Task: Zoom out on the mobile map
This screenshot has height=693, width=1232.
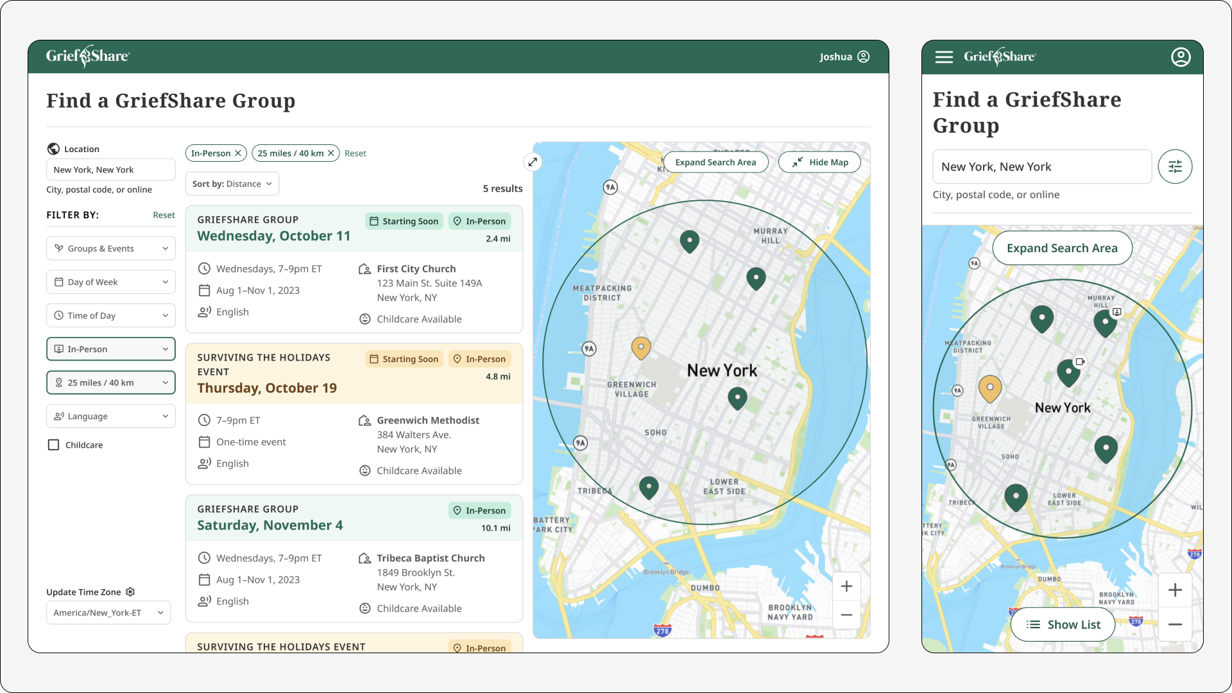Action: coord(1176,624)
